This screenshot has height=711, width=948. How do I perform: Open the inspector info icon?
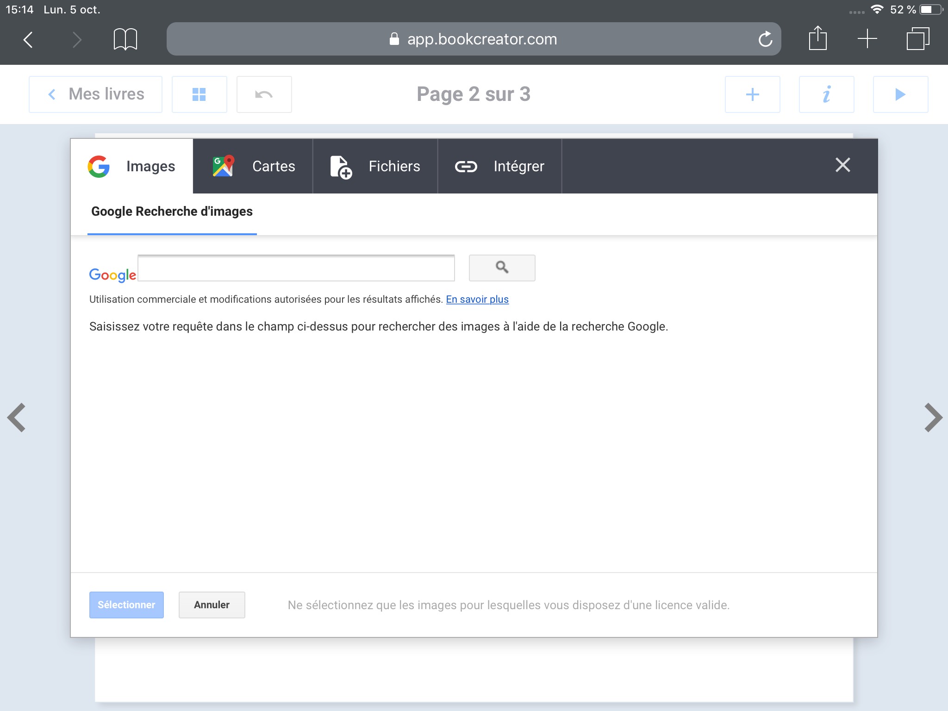pos(826,94)
